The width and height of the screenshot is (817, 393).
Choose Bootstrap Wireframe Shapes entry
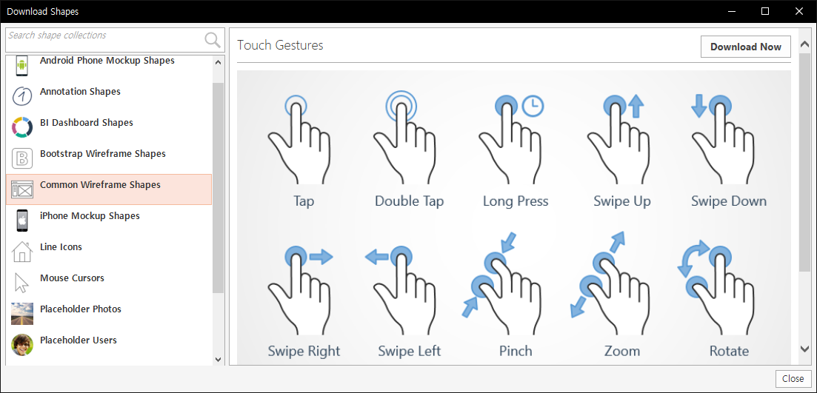(x=109, y=158)
